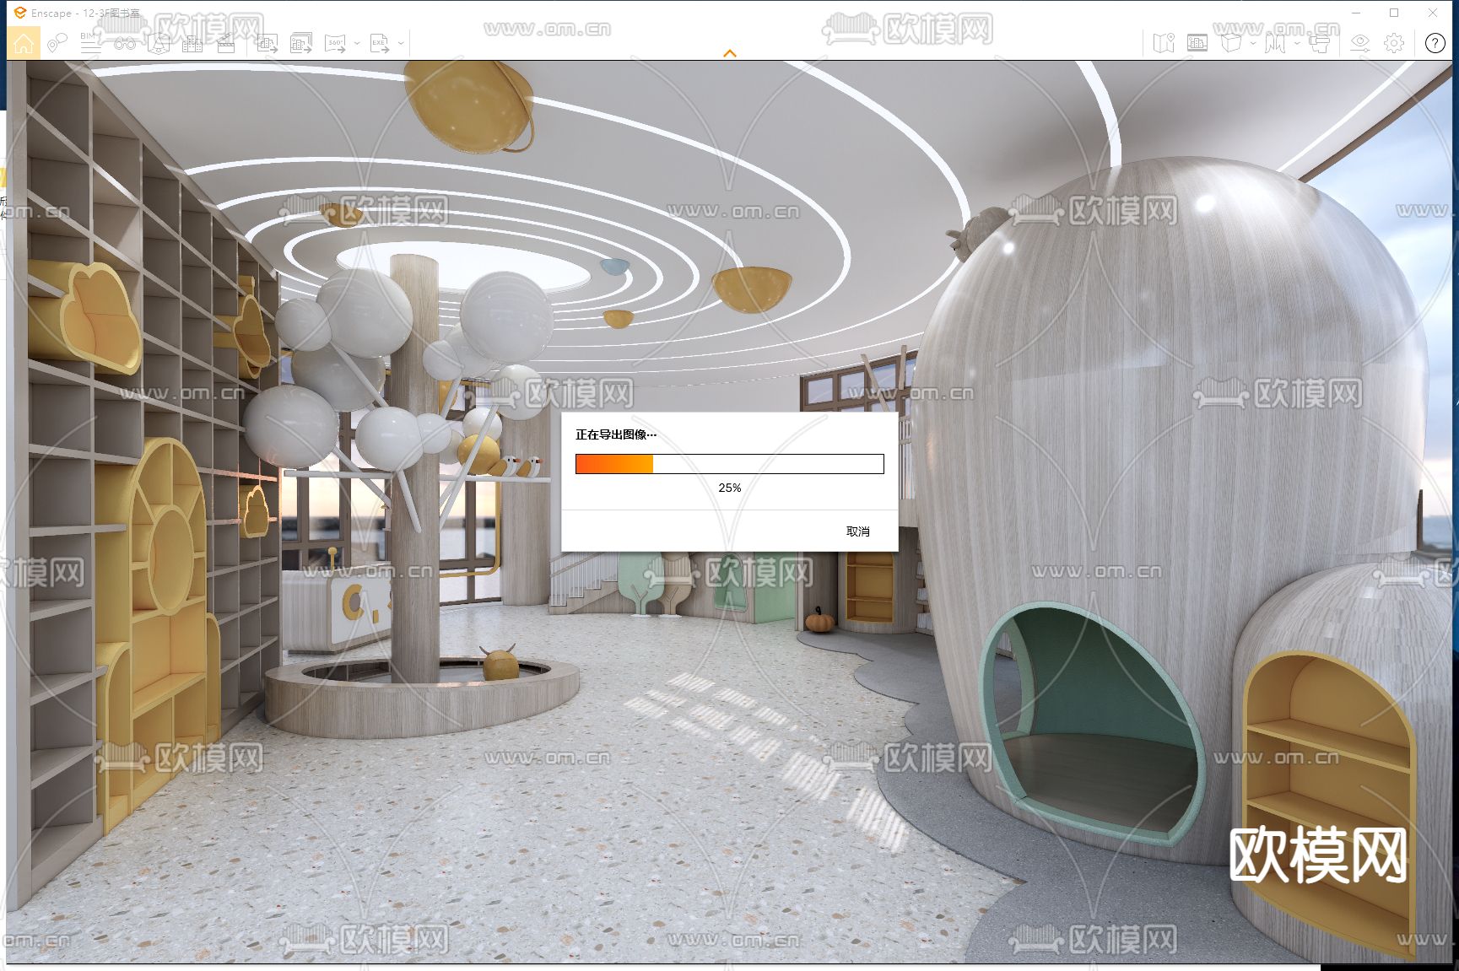1459x971 pixels.
Task: Toggle the mini map icon
Action: [x=1164, y=43]
